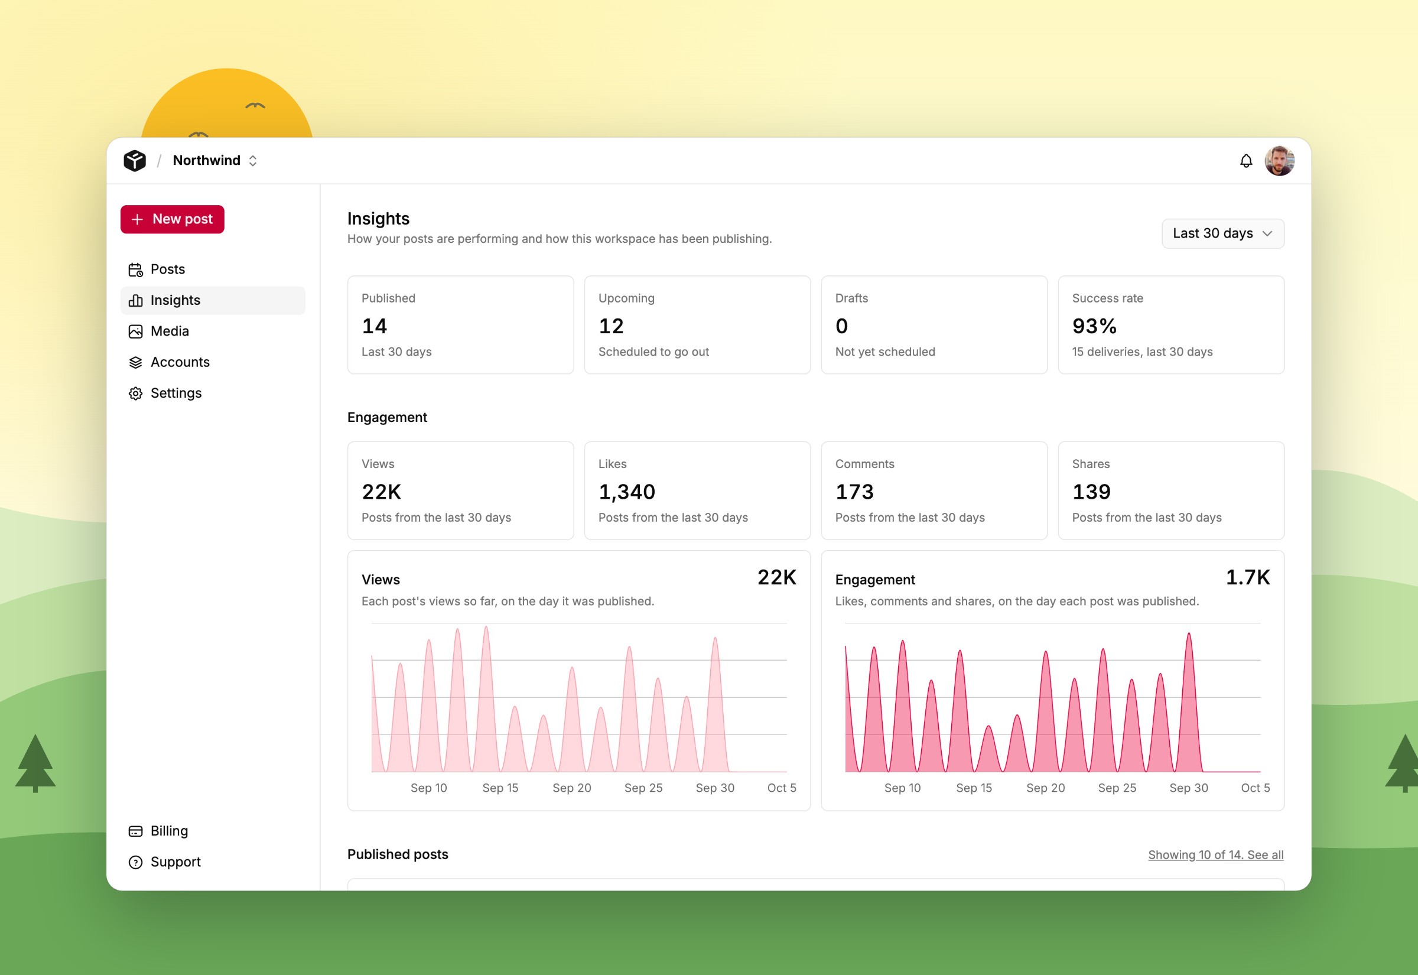Open Billing page label
1418x975 pixels.
169,831
